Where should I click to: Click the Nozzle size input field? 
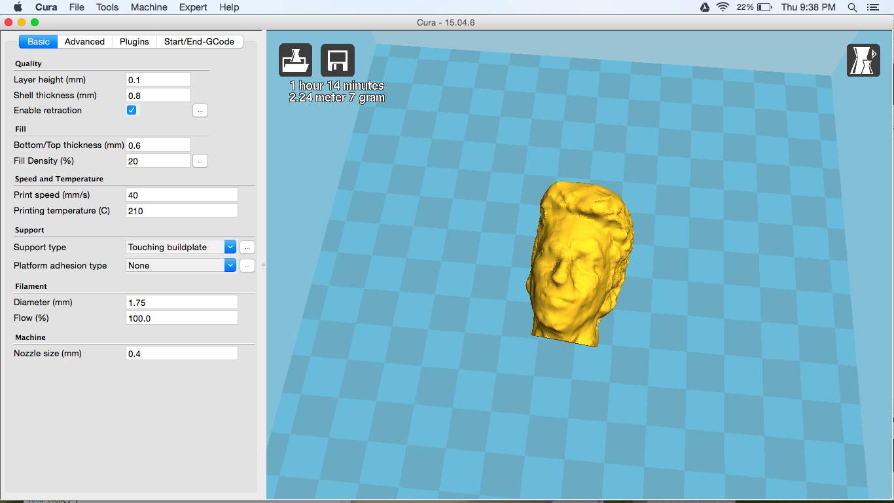click(x=182, y=353)
